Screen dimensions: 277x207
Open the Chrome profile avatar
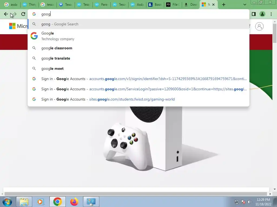click(262, 14)
